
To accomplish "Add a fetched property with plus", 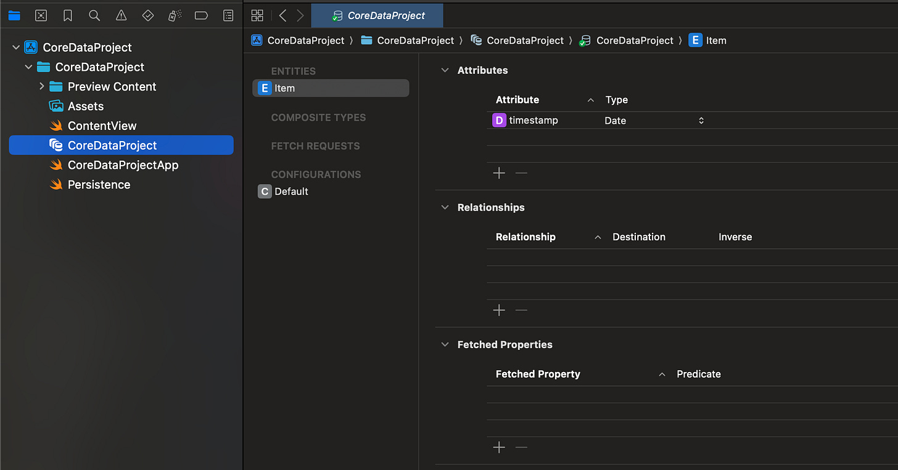I will (499, 448).
